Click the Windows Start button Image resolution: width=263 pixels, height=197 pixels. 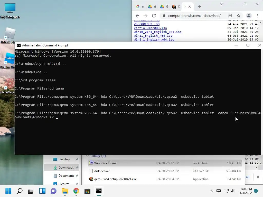click(8, 191)
